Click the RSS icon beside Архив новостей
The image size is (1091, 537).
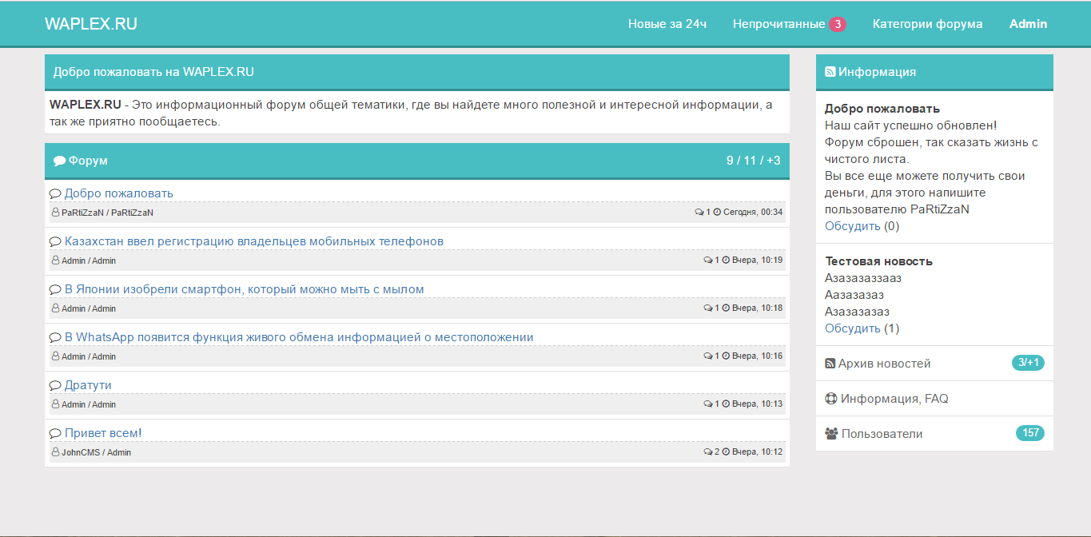pos(830,364)
